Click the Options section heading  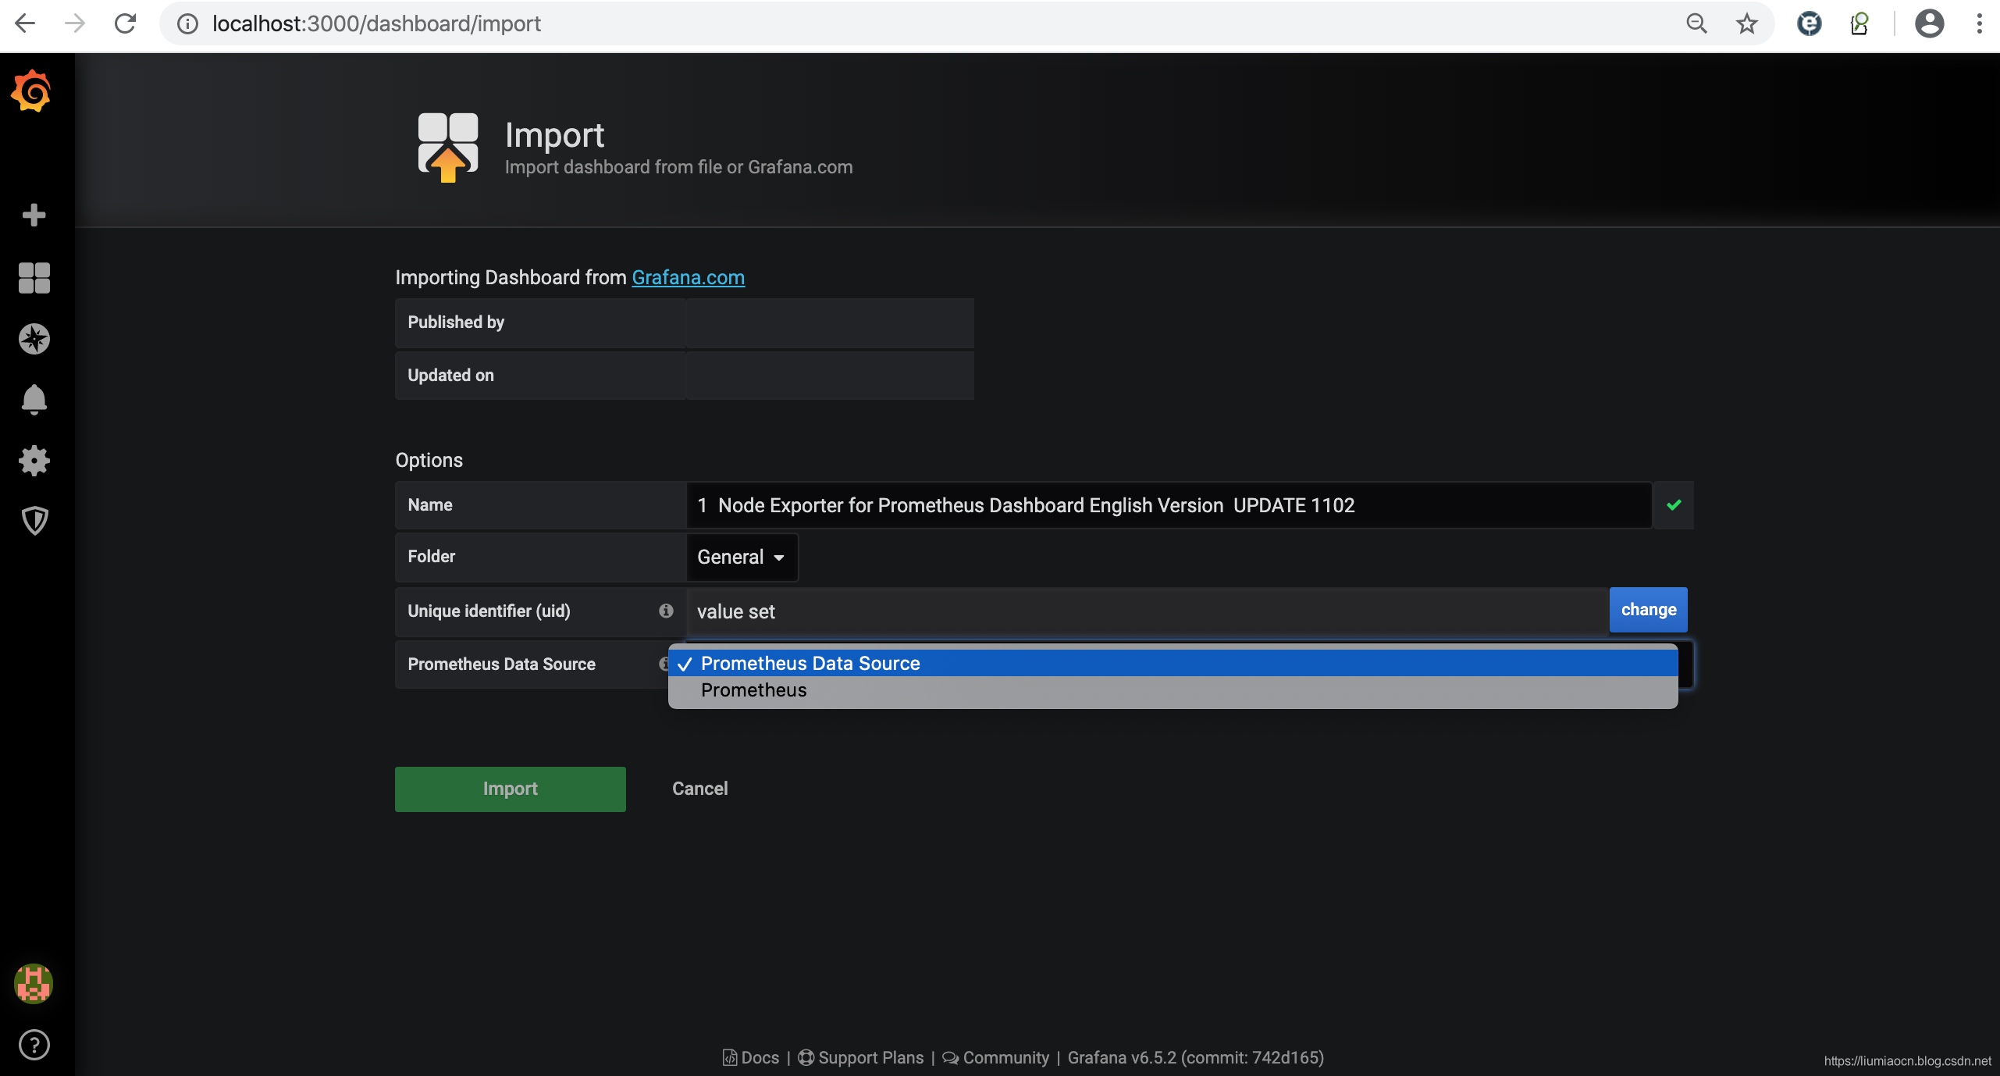pos(429,460)
